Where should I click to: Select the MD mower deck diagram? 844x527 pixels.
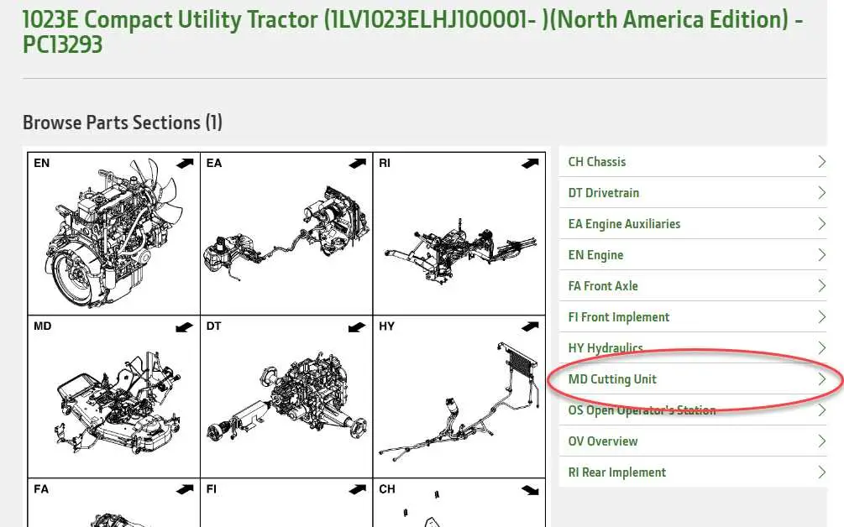[113, 397]
